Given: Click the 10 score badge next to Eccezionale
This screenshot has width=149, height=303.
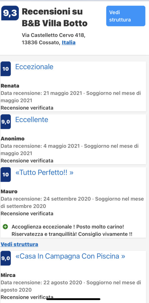Looking at the screenshot, I should [x=5, y=69].
